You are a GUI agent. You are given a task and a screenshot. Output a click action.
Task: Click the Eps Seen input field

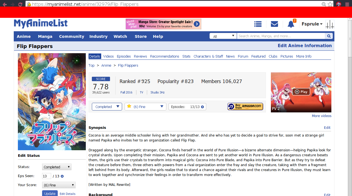46,176
